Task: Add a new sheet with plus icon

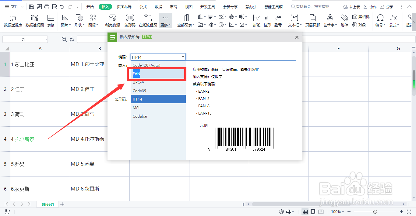Action: [x=62, y=204]
